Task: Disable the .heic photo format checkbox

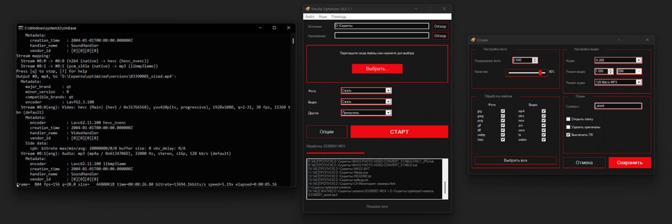Action: (x=503, y=140)
